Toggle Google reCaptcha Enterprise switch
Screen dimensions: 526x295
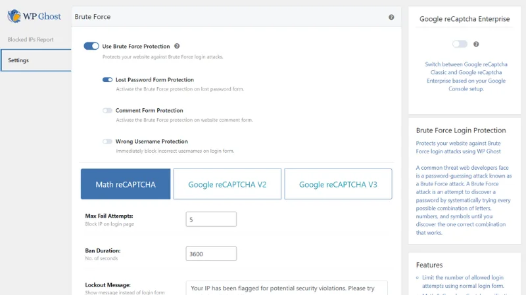click(x=460, y=44)
